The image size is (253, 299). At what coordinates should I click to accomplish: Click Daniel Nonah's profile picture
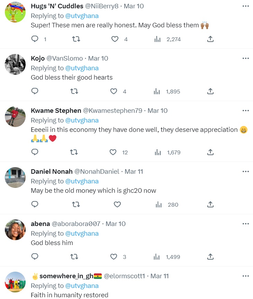click(x=15, y=178)
